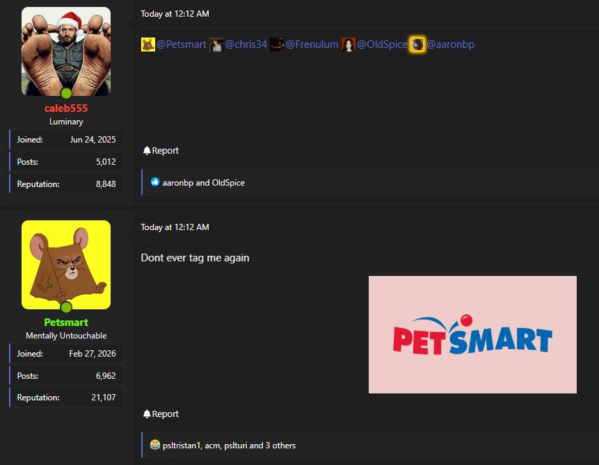Click the small avatar icon beside @Petsmart mention
Viewport: 599px width, 465px height.
(x=147, y=44)
